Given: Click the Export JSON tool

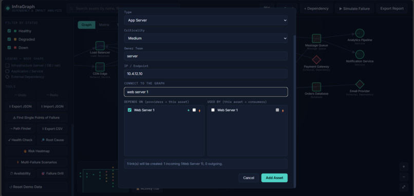Looking at the screenshot, I should (21, 106).
